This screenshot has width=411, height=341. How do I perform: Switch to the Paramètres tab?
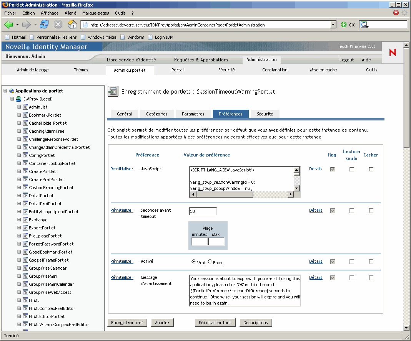pos(193,114)
